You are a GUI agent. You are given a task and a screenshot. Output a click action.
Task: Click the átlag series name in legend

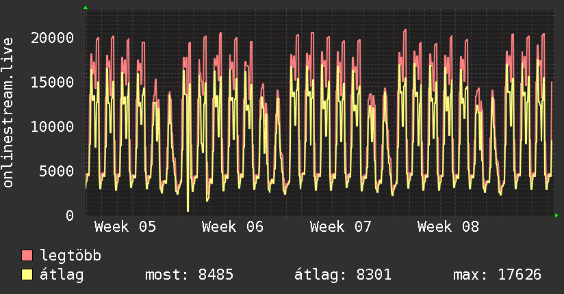tap(62, 275)
